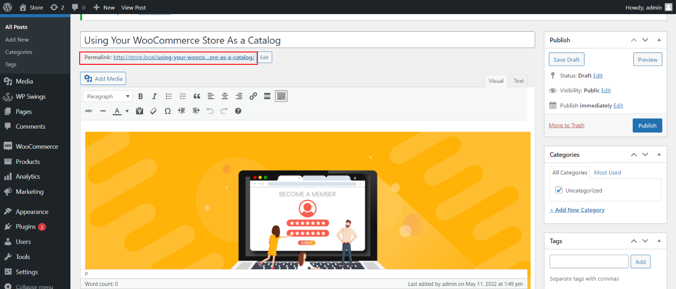Apply strikethrough formatting
The height and width of the screenshot is (289, 676).
click(89, 111)
